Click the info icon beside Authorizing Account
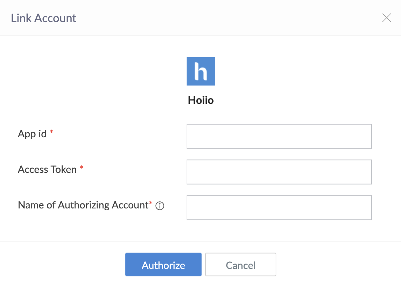The width and height of the screenshot is (401, 286). (160, 206)
